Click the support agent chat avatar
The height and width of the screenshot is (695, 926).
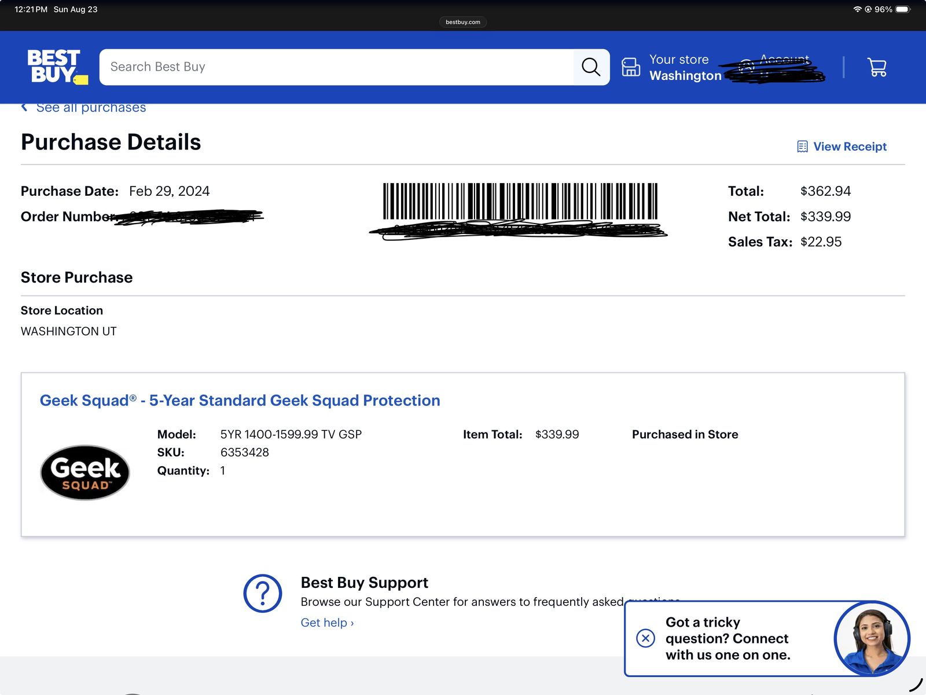872,639
